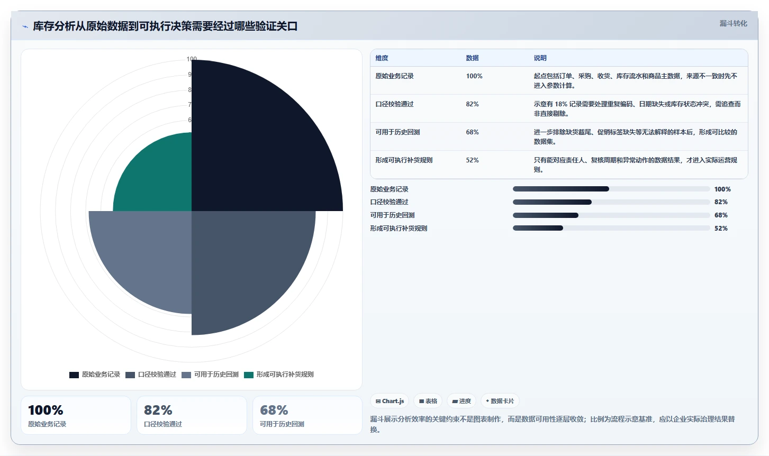769x456 pixels.
Task: Click the grey-blue 可用于历史回测 legend swatch
Action: 186,375
